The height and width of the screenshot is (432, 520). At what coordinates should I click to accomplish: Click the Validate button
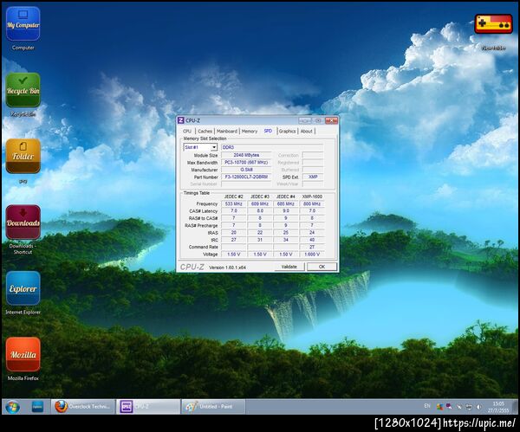point(289,267)
